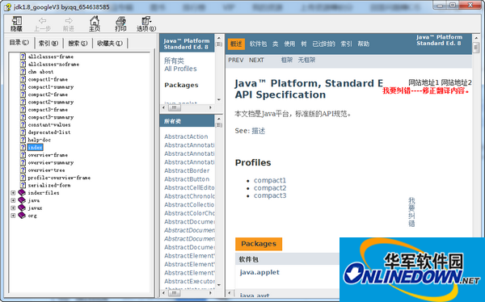
Task: Open the 选项 (Options) toolbar icon
Action: pos(146,23)
